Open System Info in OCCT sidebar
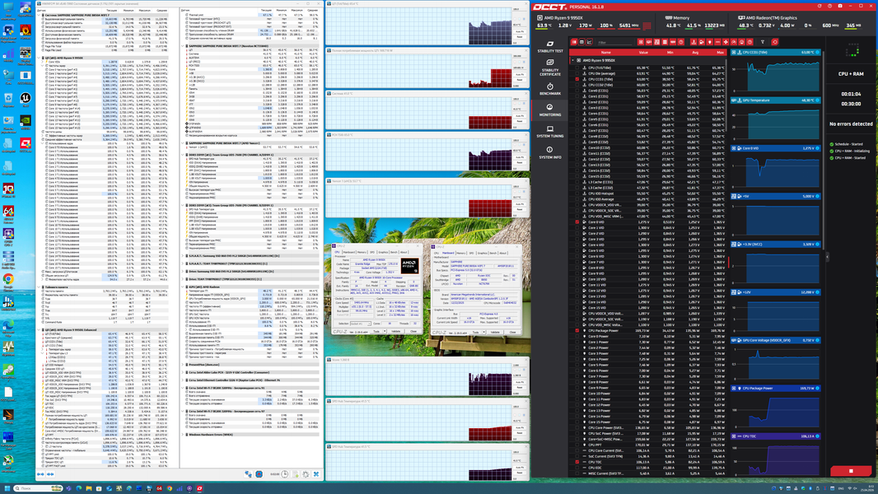 (x=550, y=153)
